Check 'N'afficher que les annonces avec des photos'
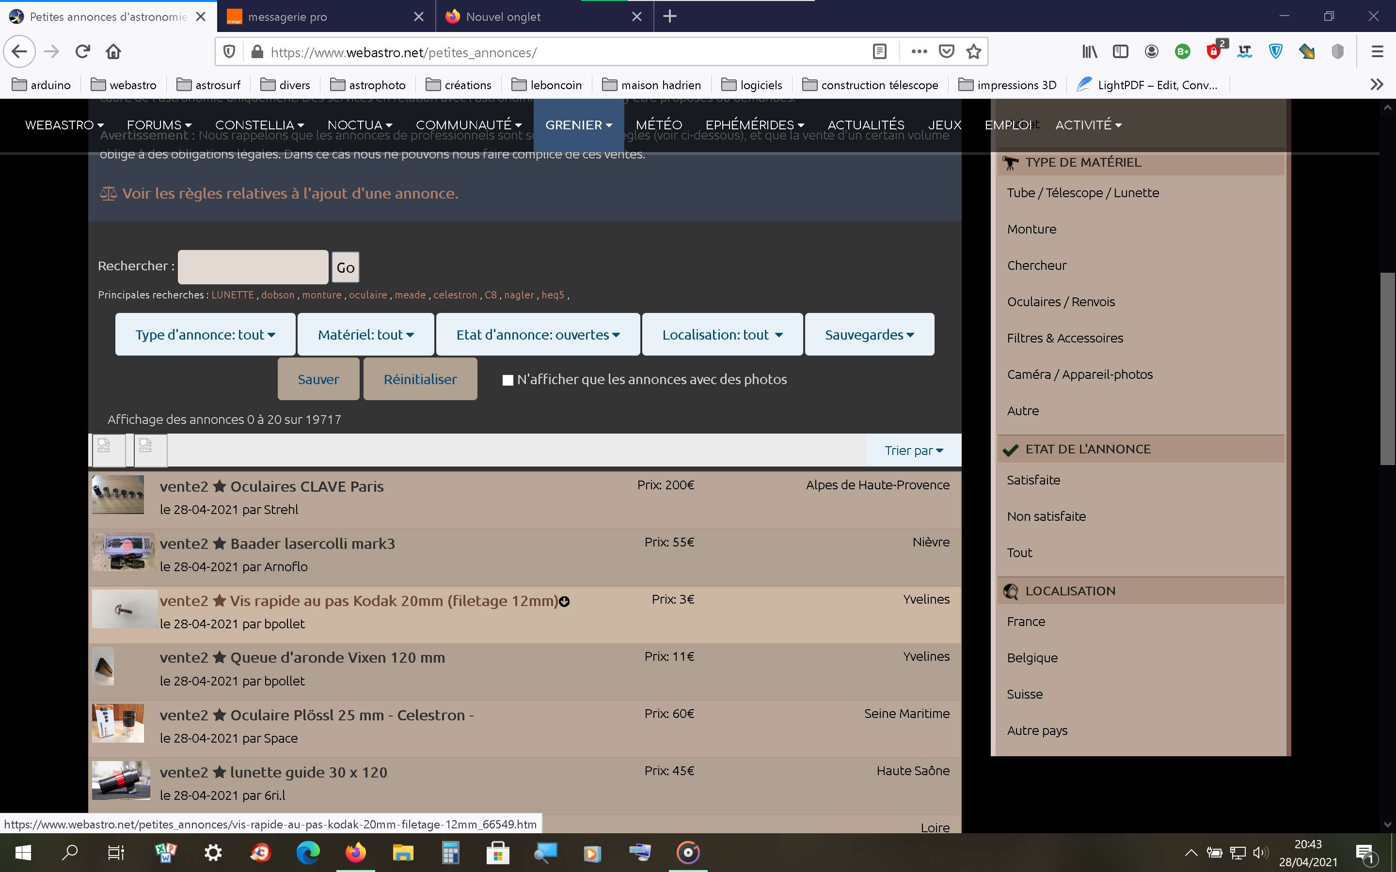This screenshot has width=1396, height=872. pyautogui.click(x=508, y=380)
